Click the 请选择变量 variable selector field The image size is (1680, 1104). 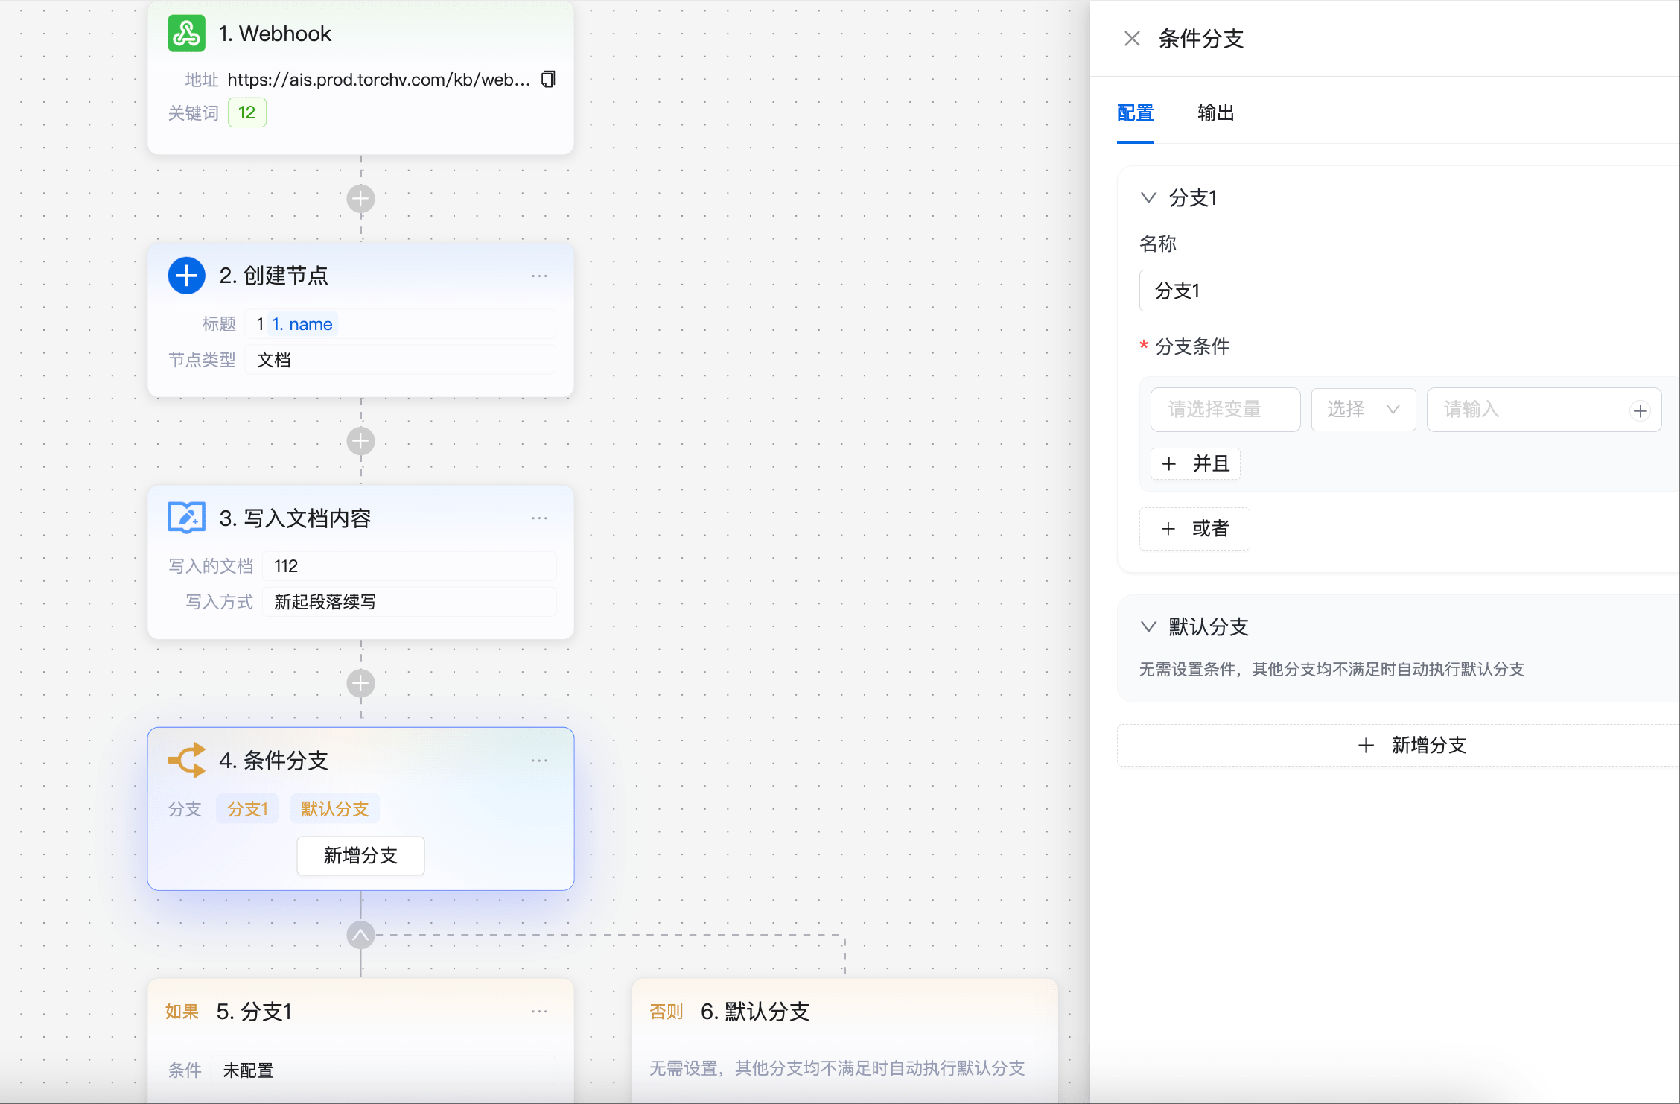click(x=1225, y=409)
